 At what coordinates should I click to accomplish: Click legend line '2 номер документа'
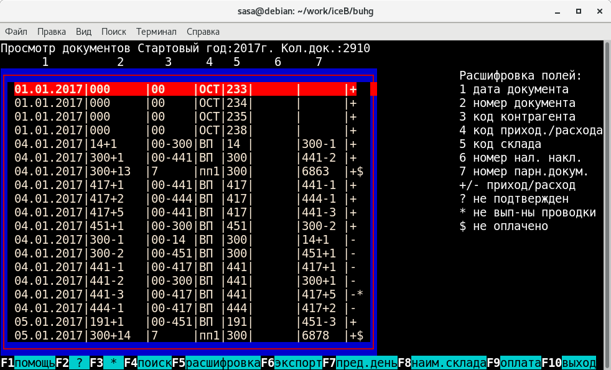[x=517, y=103]
